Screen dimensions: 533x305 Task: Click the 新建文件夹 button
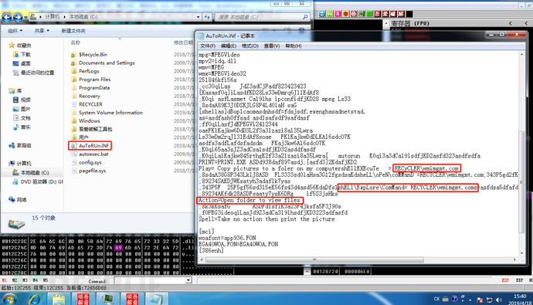[x=73, y=31]
